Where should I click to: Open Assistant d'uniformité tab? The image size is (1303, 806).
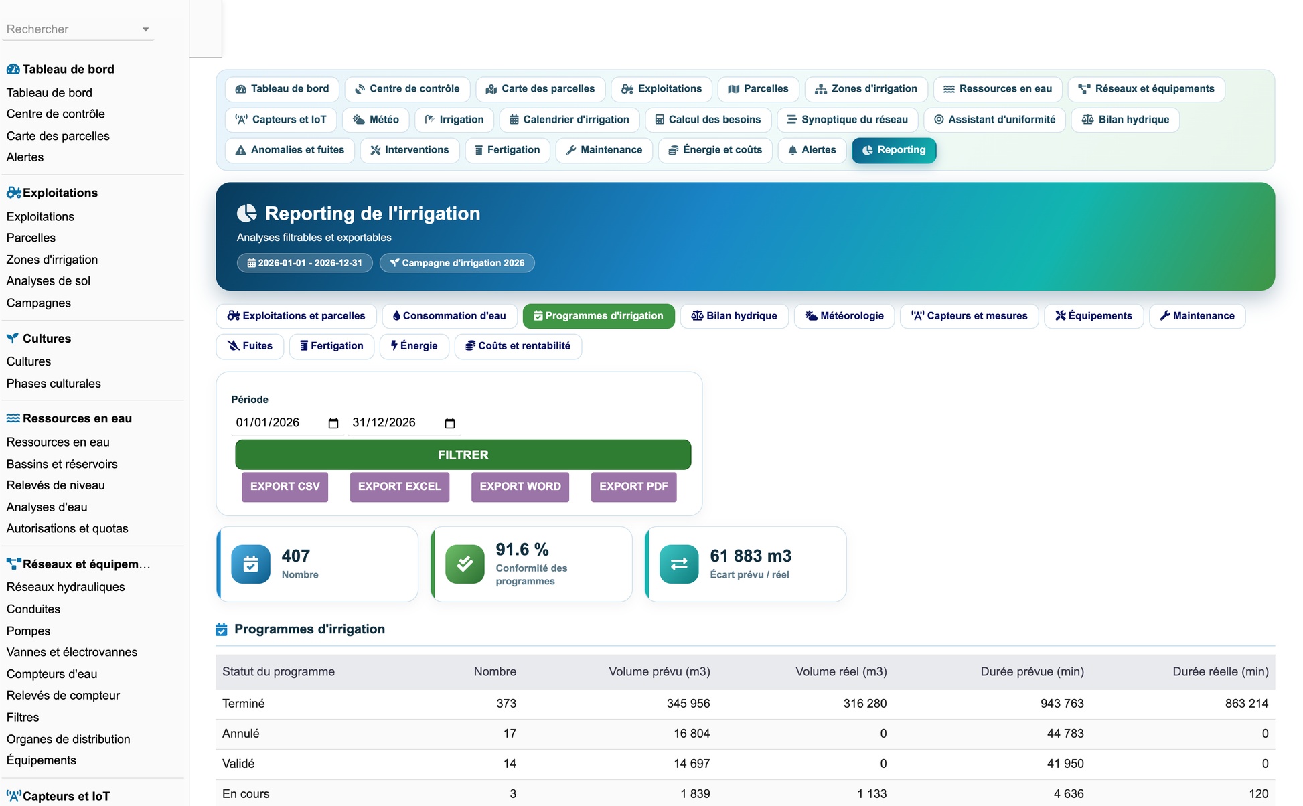pos(994,120)
